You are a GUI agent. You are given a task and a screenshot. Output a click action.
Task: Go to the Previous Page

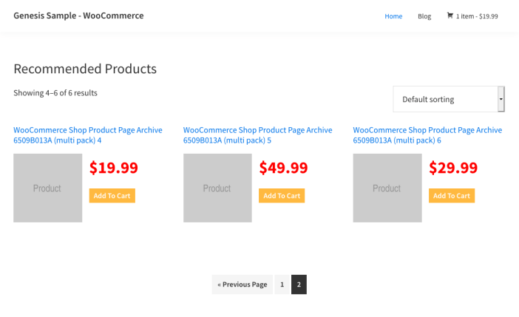click(x=242, y=284)
